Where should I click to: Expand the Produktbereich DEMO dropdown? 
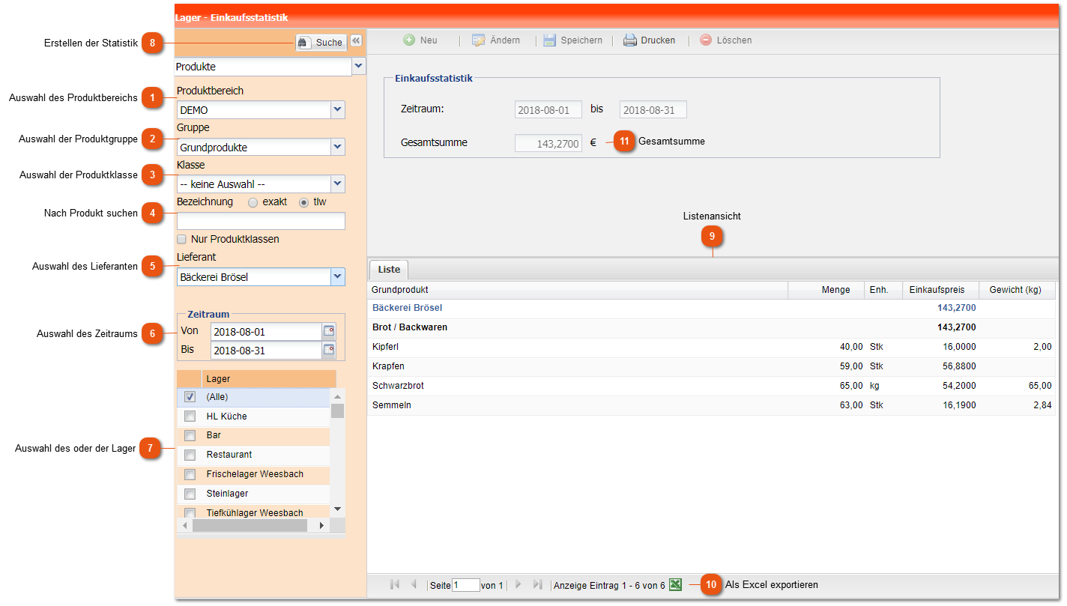[x=338, y=110]
